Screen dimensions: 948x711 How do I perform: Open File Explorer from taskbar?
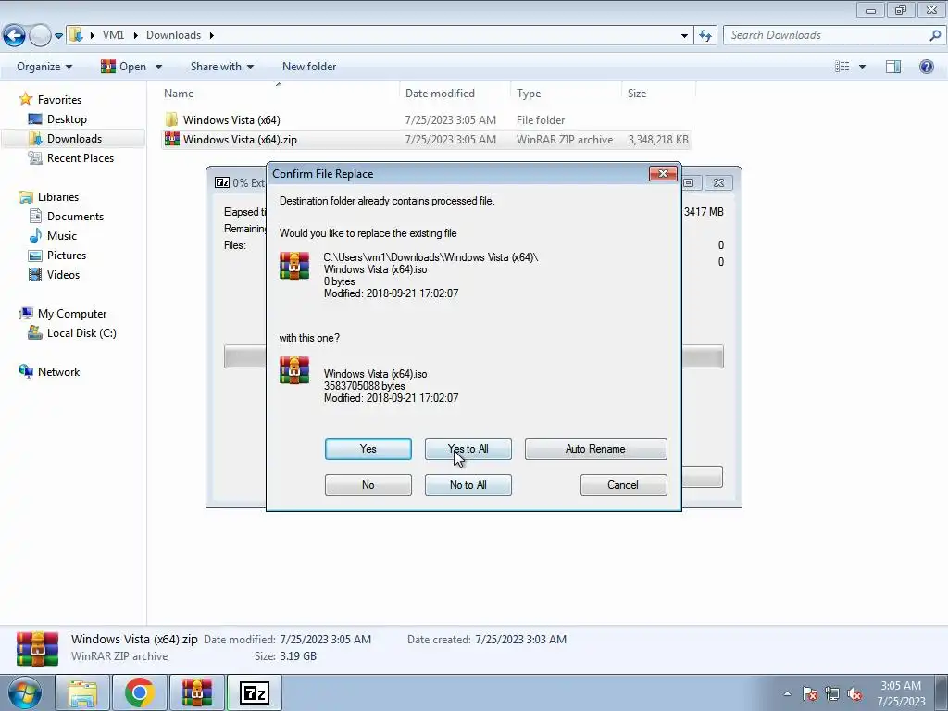[x=82, y=692]
